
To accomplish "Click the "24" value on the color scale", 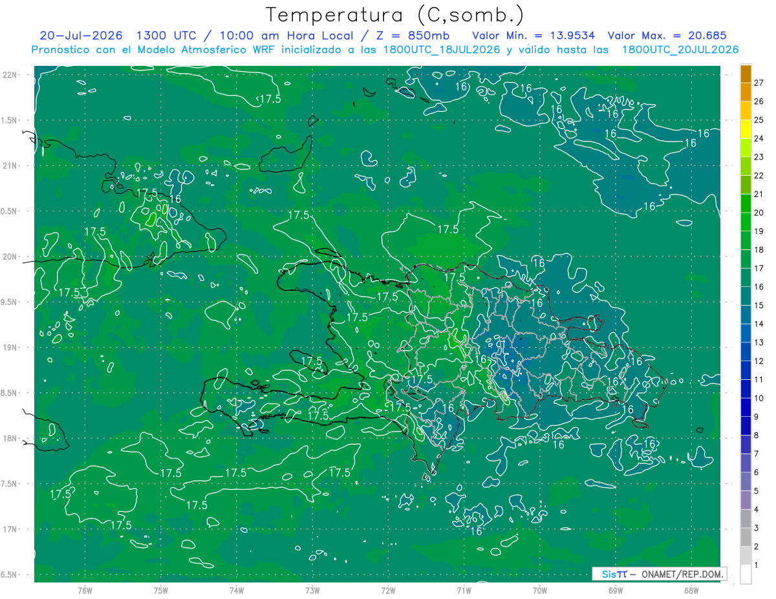I will coord(759,138).
